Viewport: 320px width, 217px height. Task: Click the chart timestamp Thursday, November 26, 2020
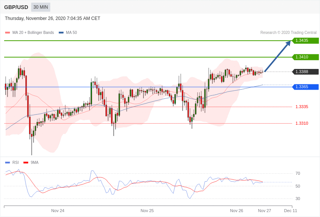click(52, 18)
